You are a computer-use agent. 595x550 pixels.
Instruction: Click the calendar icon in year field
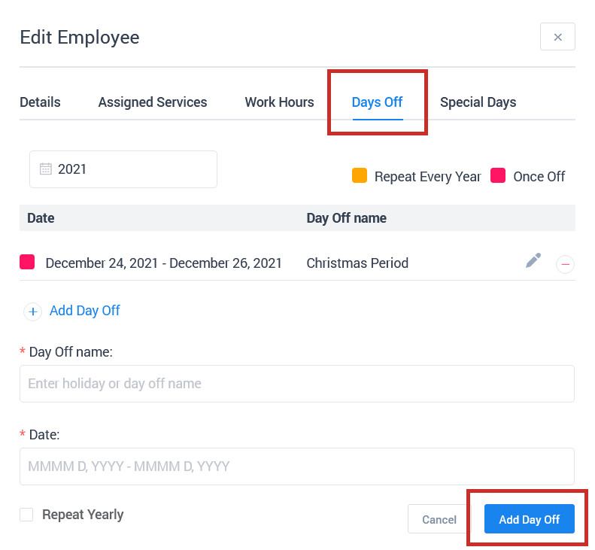point(46,169)
